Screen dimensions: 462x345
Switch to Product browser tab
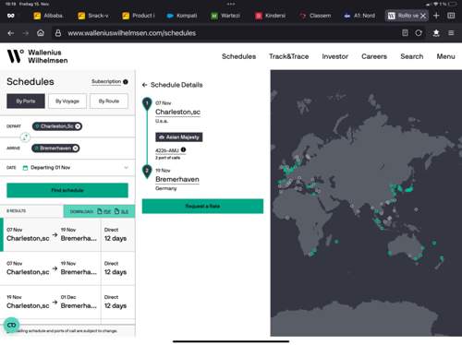[139, 16]
